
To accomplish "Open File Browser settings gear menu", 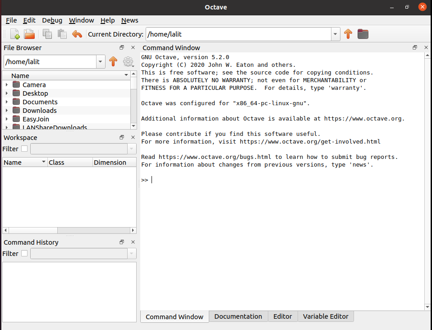I will pos(128,61).
